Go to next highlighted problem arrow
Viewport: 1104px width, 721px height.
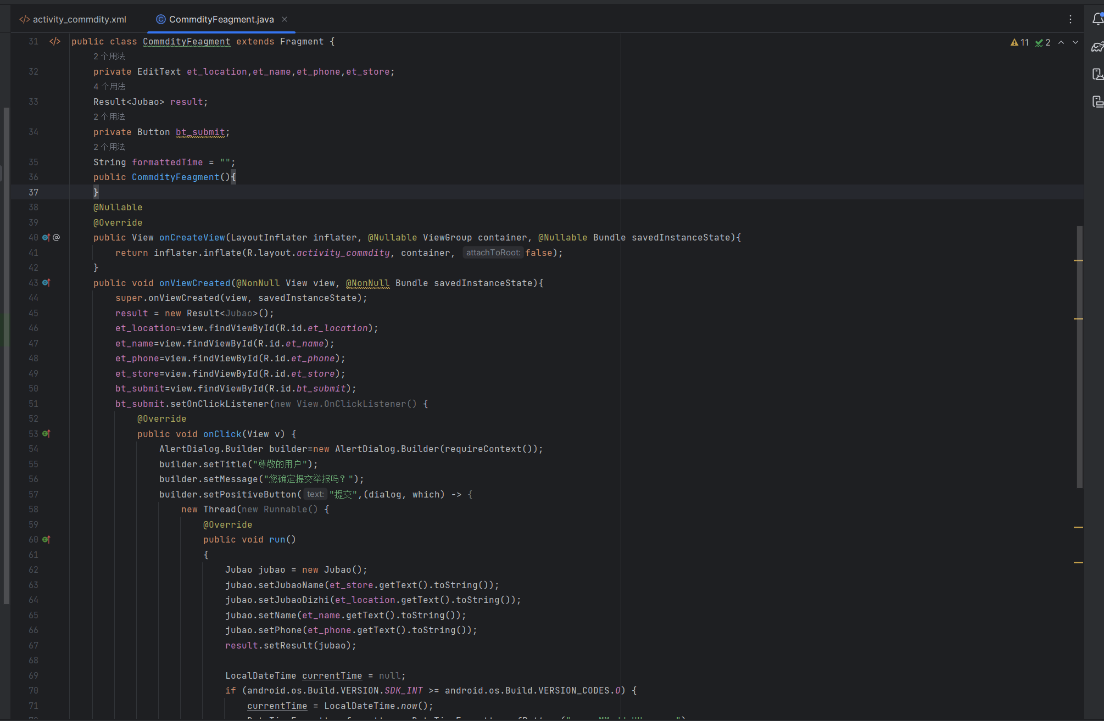[1075, 42]
